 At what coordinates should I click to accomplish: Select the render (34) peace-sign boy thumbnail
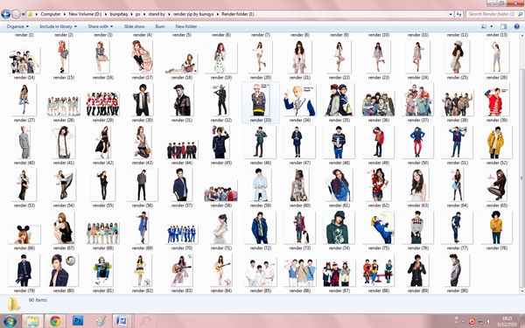299,101
